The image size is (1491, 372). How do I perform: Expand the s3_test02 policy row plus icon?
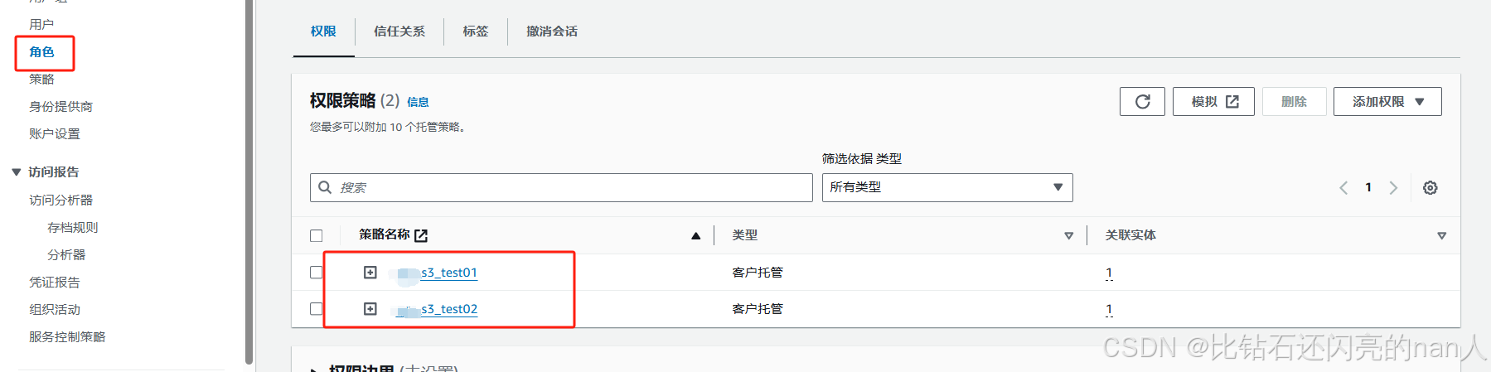[370, 309]
